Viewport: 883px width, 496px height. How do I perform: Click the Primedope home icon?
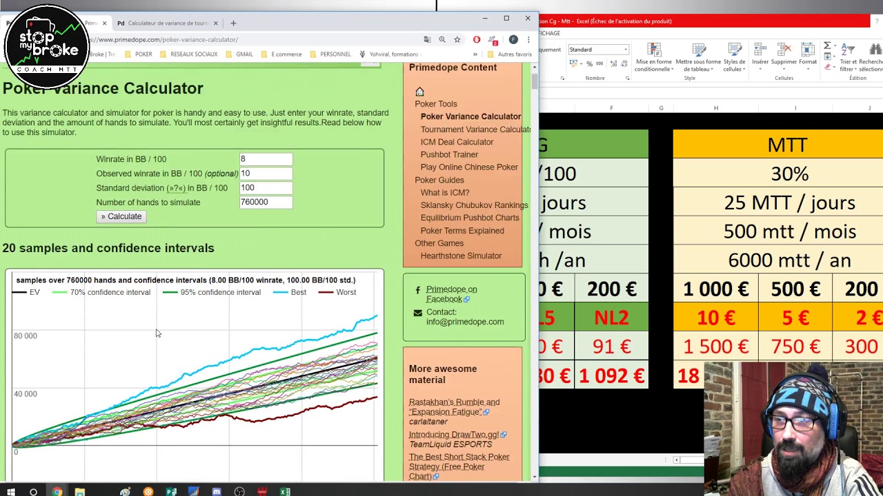pos(419,92)
